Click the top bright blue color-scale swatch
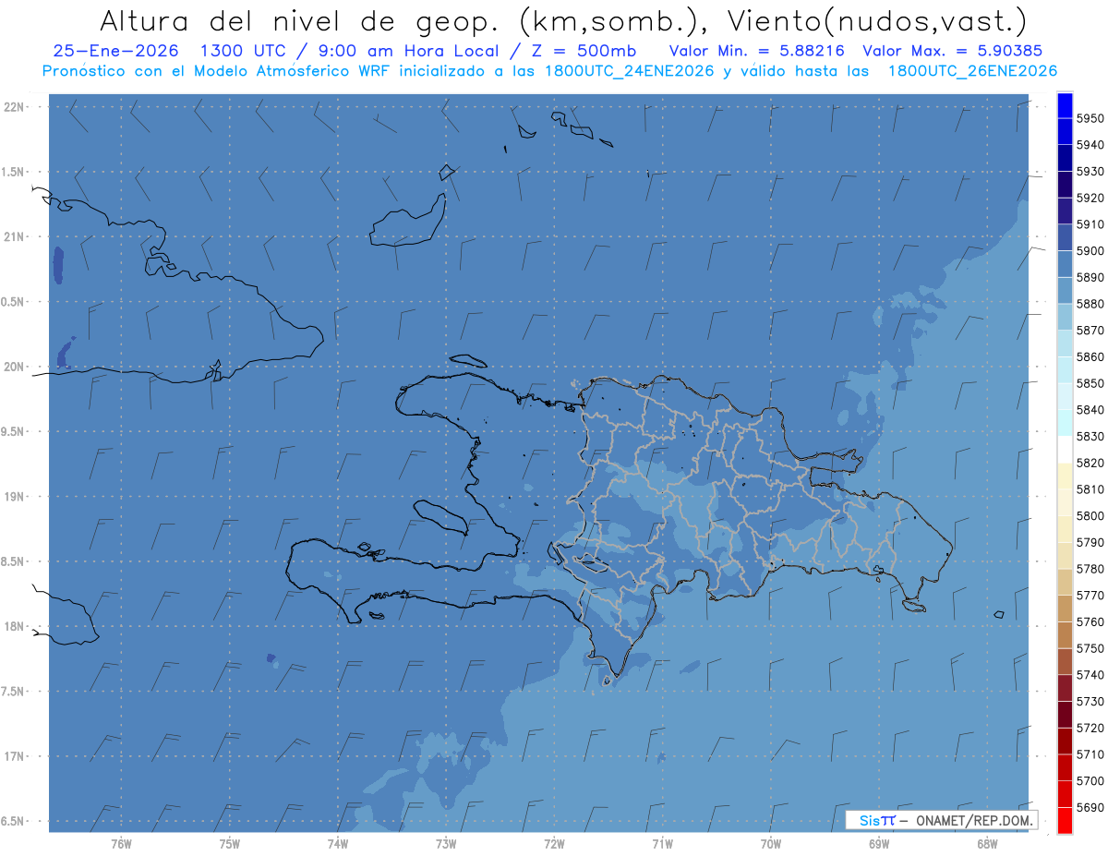 click(x=1065, y=105)
